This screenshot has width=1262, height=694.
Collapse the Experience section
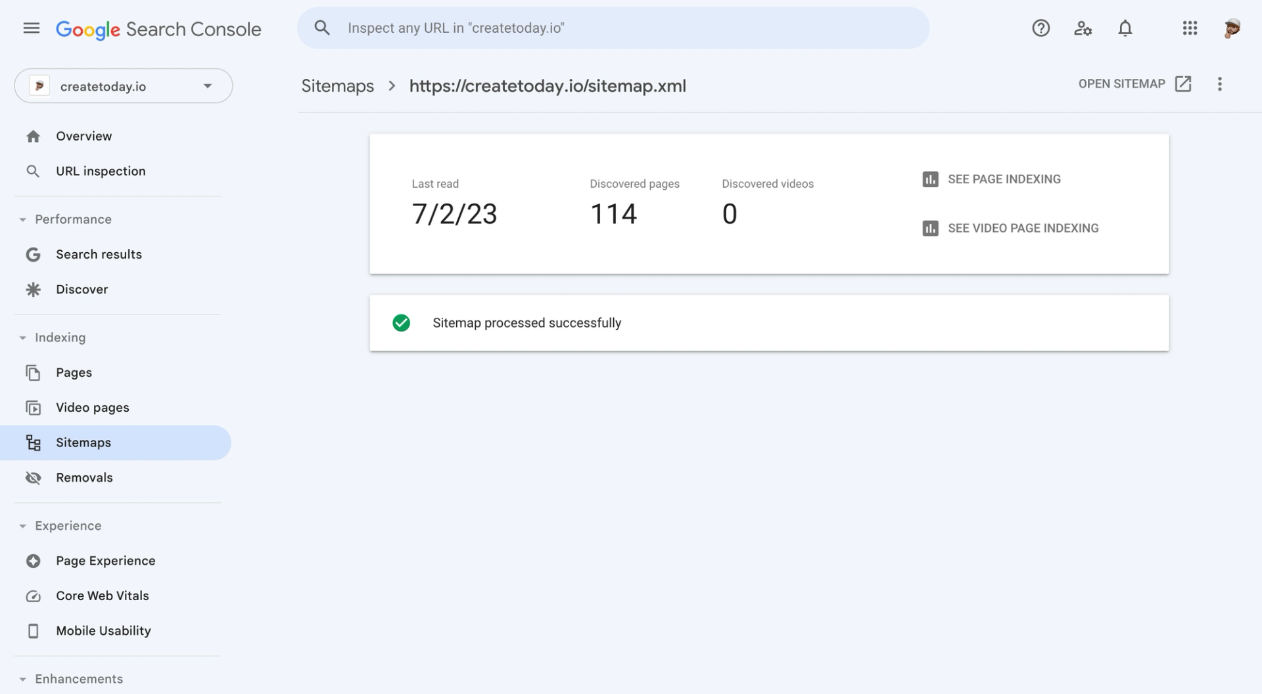point(23,526)
